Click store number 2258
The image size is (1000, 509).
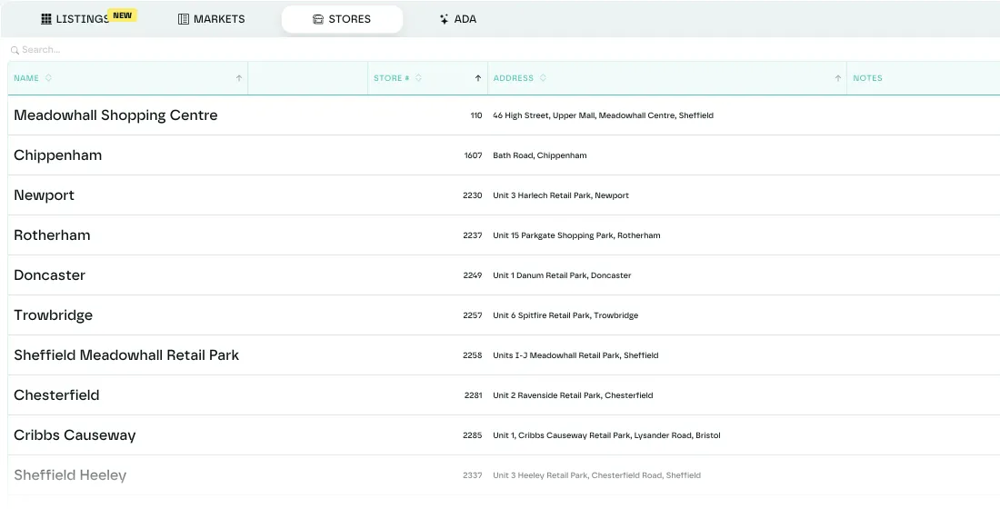tap(473, 355)
